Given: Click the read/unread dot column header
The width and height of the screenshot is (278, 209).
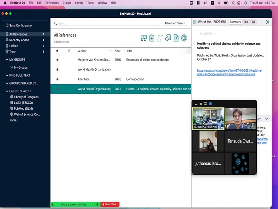Looking at the screenshot, I should pyautogui.click(x=57, y=51).
